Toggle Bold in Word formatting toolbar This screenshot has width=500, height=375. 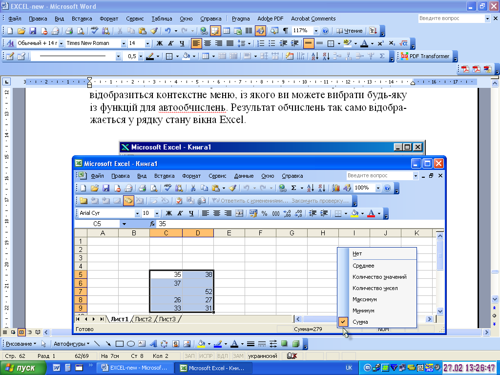click(160, 43)
